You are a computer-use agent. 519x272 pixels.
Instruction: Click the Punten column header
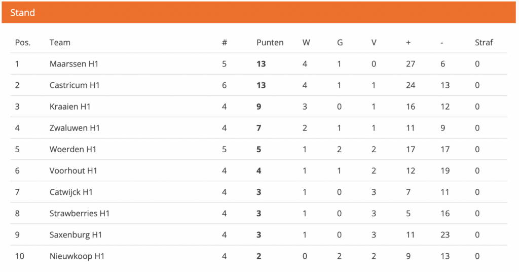coord(270,43)
